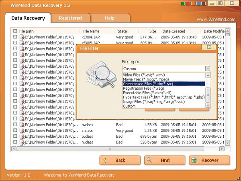Click the file type list scroll-up arrow

(208, 75)
